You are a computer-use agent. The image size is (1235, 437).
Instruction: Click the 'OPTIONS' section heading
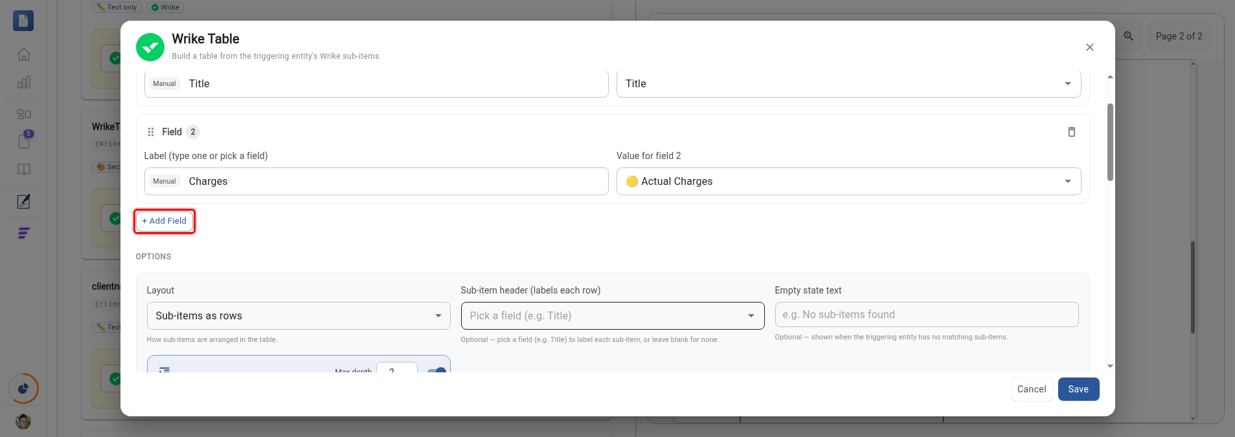coord(153,257)
